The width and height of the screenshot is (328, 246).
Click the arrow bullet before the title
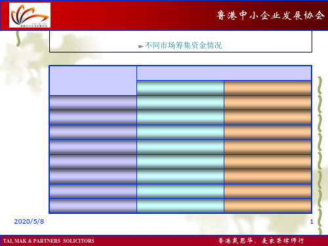tap(141, 46)
